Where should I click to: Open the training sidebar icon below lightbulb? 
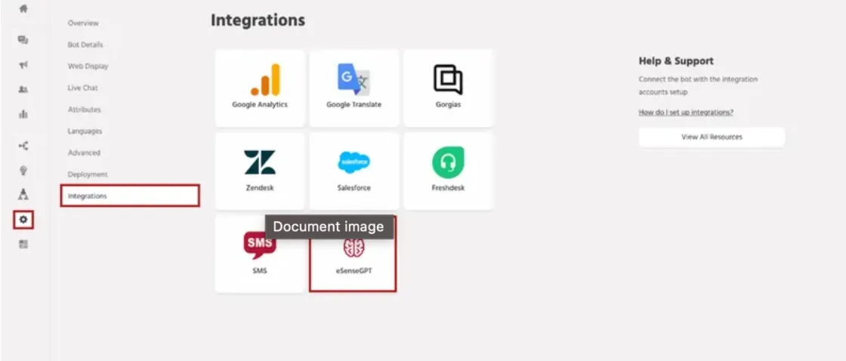pos(23,194)
